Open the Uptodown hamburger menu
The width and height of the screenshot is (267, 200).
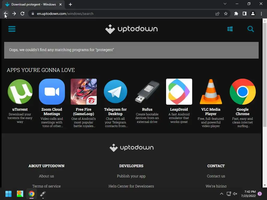click(x=12, y=29)
